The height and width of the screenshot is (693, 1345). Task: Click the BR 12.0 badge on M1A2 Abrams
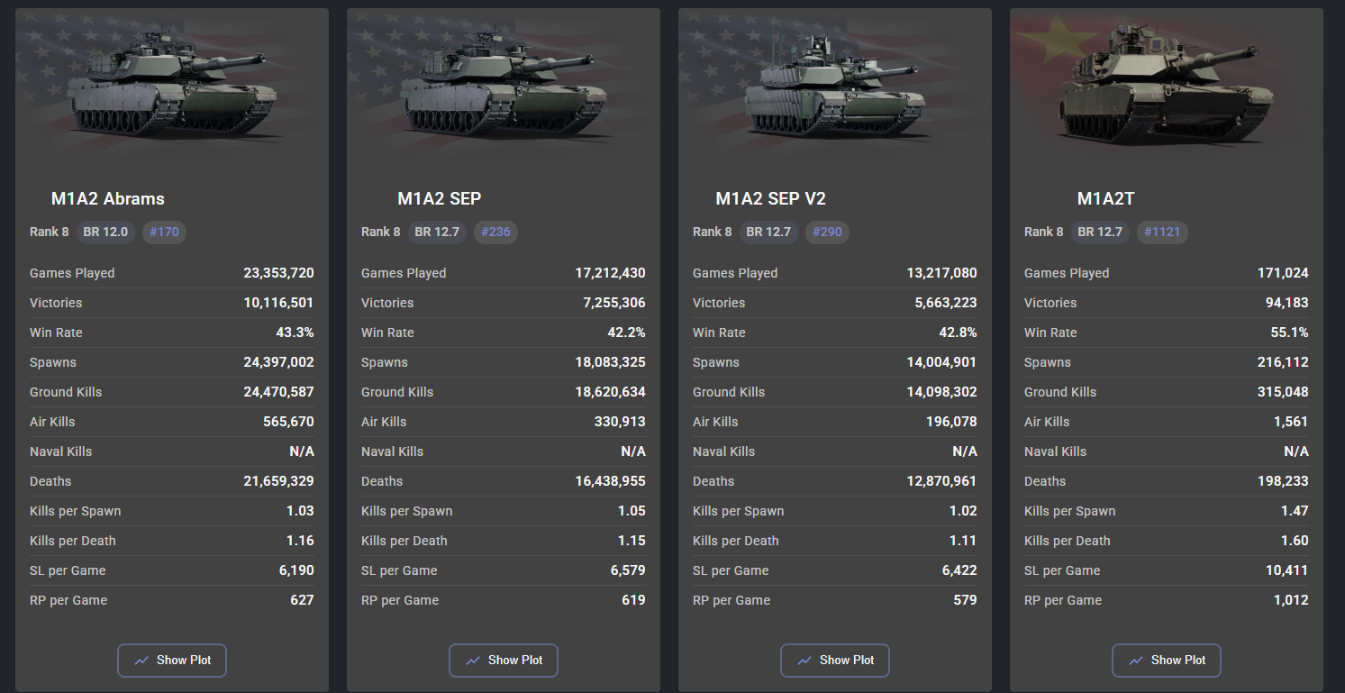(105, 233)
